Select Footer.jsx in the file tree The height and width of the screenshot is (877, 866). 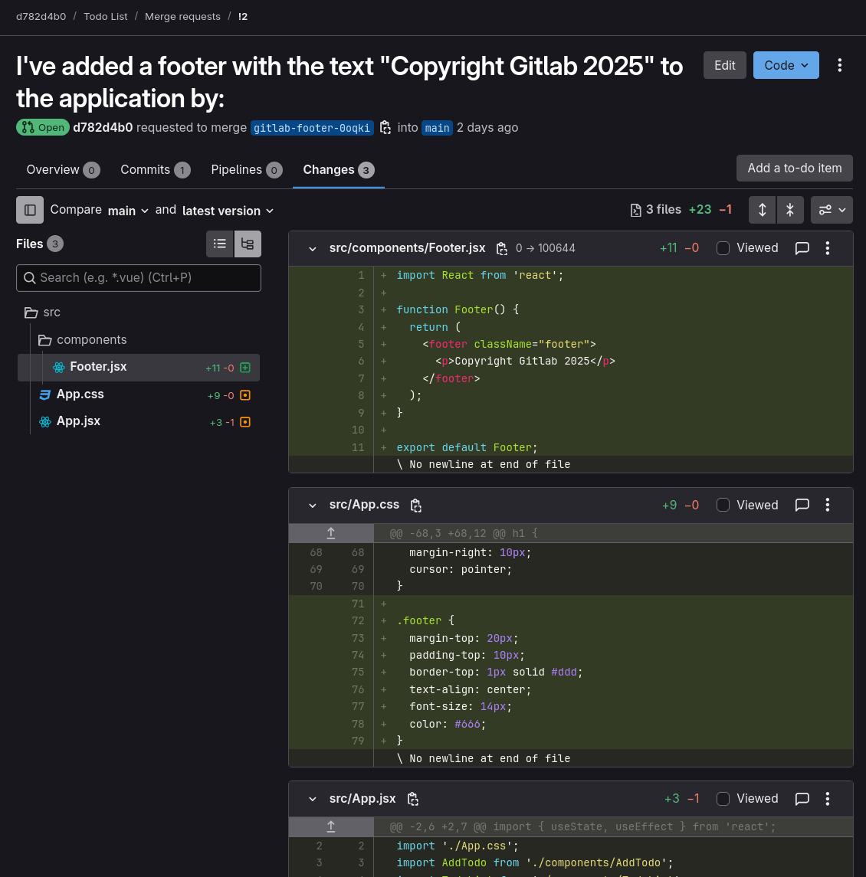pyautogui.click(x=139, y=368)
